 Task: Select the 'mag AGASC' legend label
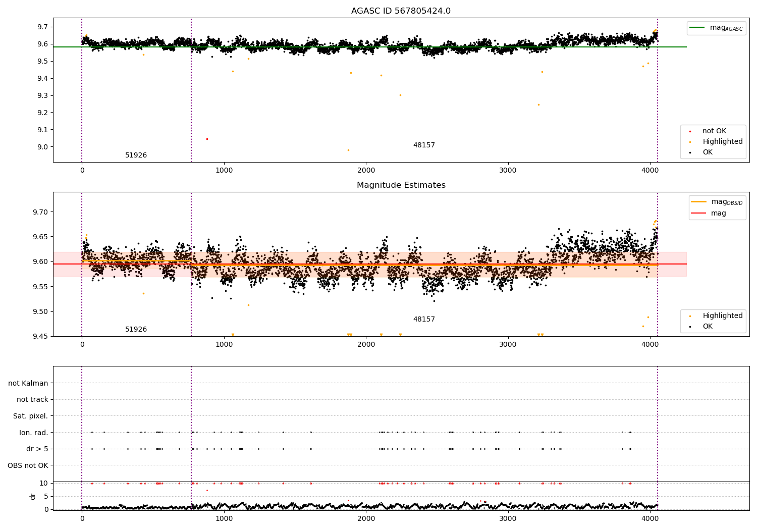[x=726, y=28]
